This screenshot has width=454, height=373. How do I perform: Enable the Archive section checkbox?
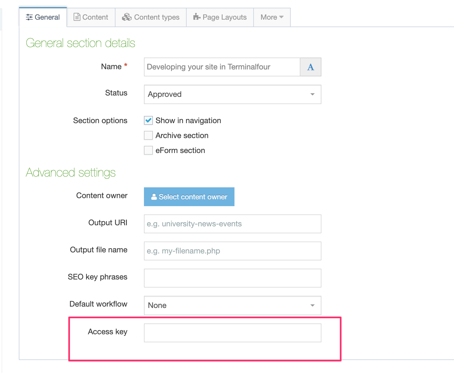148,135
